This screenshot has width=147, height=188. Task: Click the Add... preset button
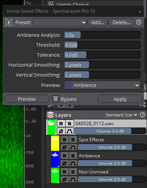point(98,22)
